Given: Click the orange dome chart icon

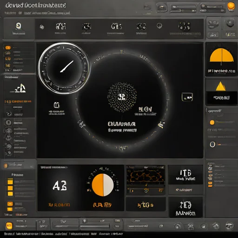Looking at the screenshot, I should (x=222, y=55).
